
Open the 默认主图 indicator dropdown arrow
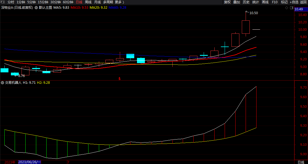click(x=36, y=8)
